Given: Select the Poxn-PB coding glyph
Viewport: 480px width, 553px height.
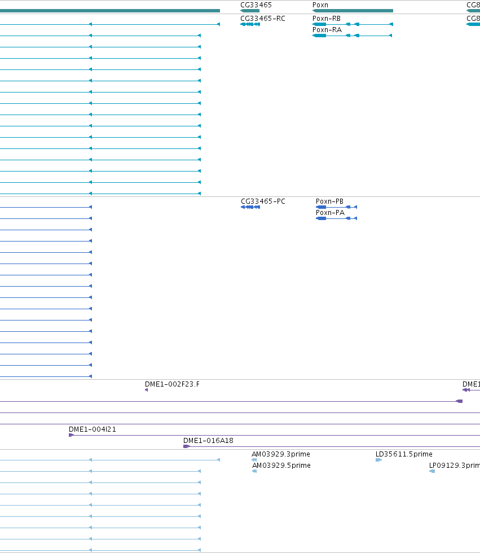Looking at the screenshot, I should [x=337, y=207].
